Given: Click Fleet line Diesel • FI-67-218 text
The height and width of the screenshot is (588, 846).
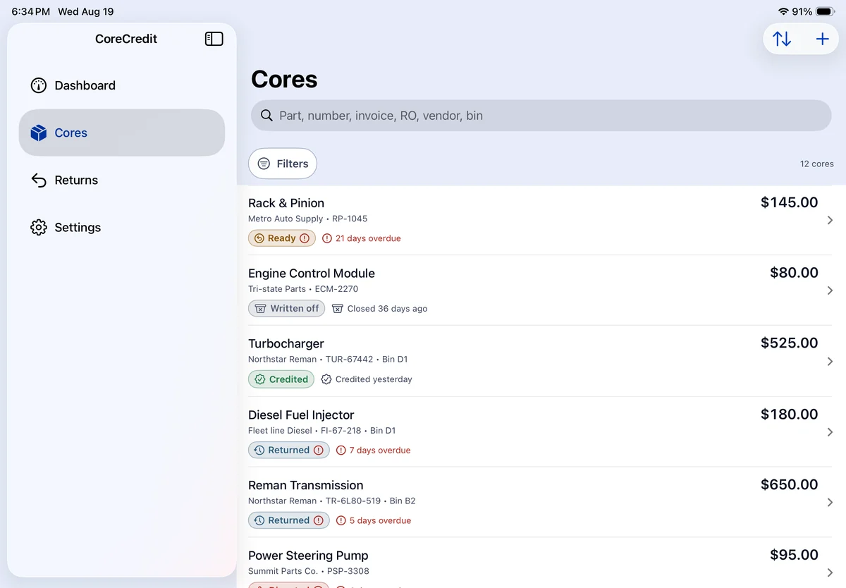Looking at the screenshot, I should tap(305, 431).
